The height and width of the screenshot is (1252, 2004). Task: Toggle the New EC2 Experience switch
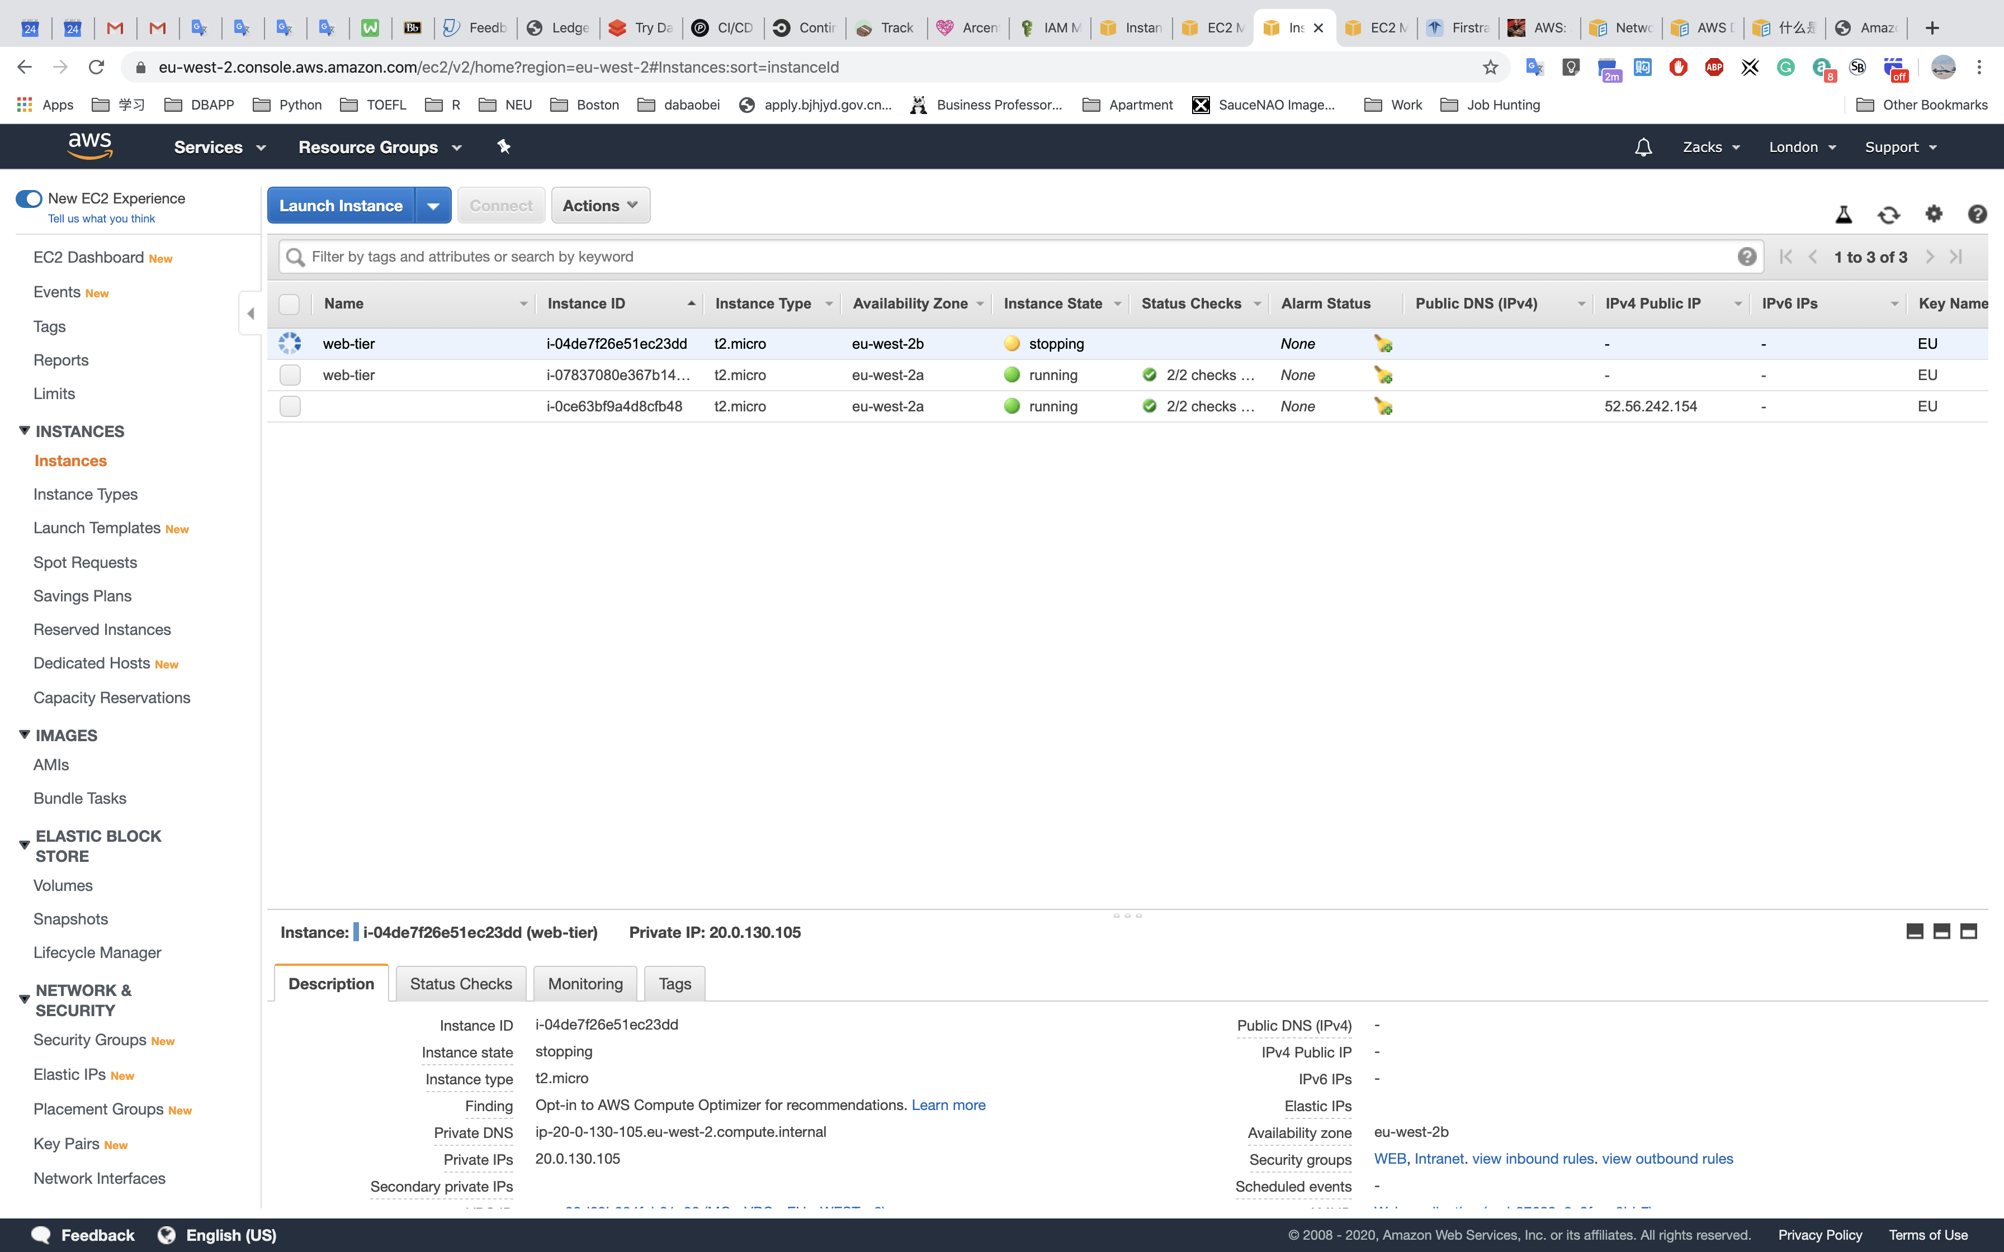29,199
